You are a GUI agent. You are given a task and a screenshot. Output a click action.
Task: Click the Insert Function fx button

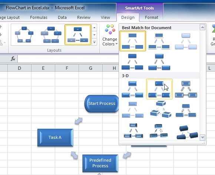(13, 59)
